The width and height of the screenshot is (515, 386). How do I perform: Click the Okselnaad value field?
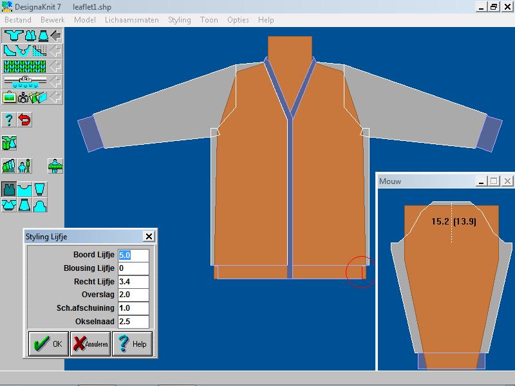click(x=133, y=322)
